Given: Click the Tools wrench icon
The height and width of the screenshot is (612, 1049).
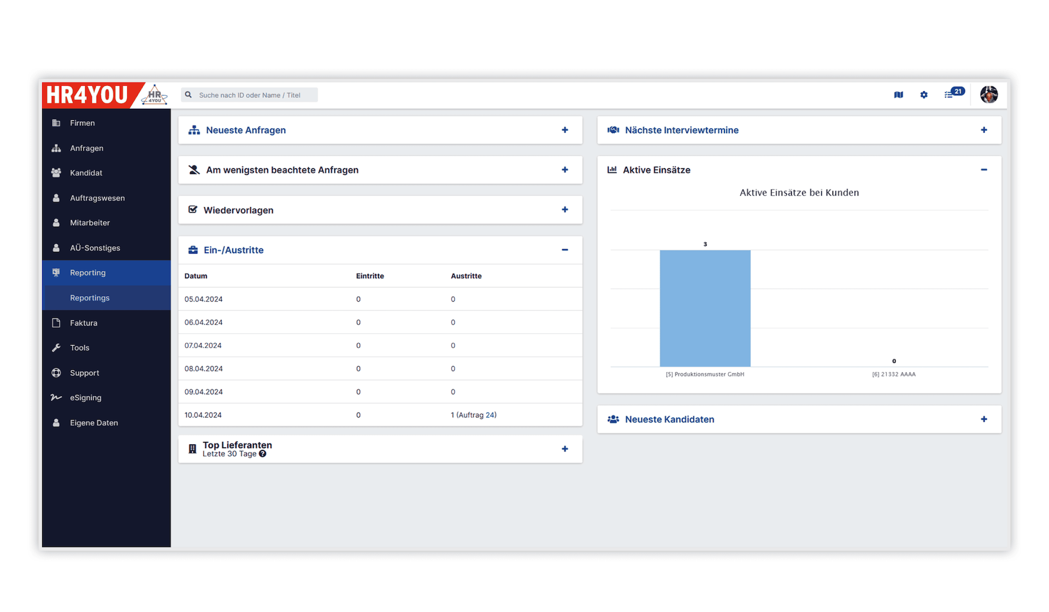Looking at the screenshot, I should (56, 348).
